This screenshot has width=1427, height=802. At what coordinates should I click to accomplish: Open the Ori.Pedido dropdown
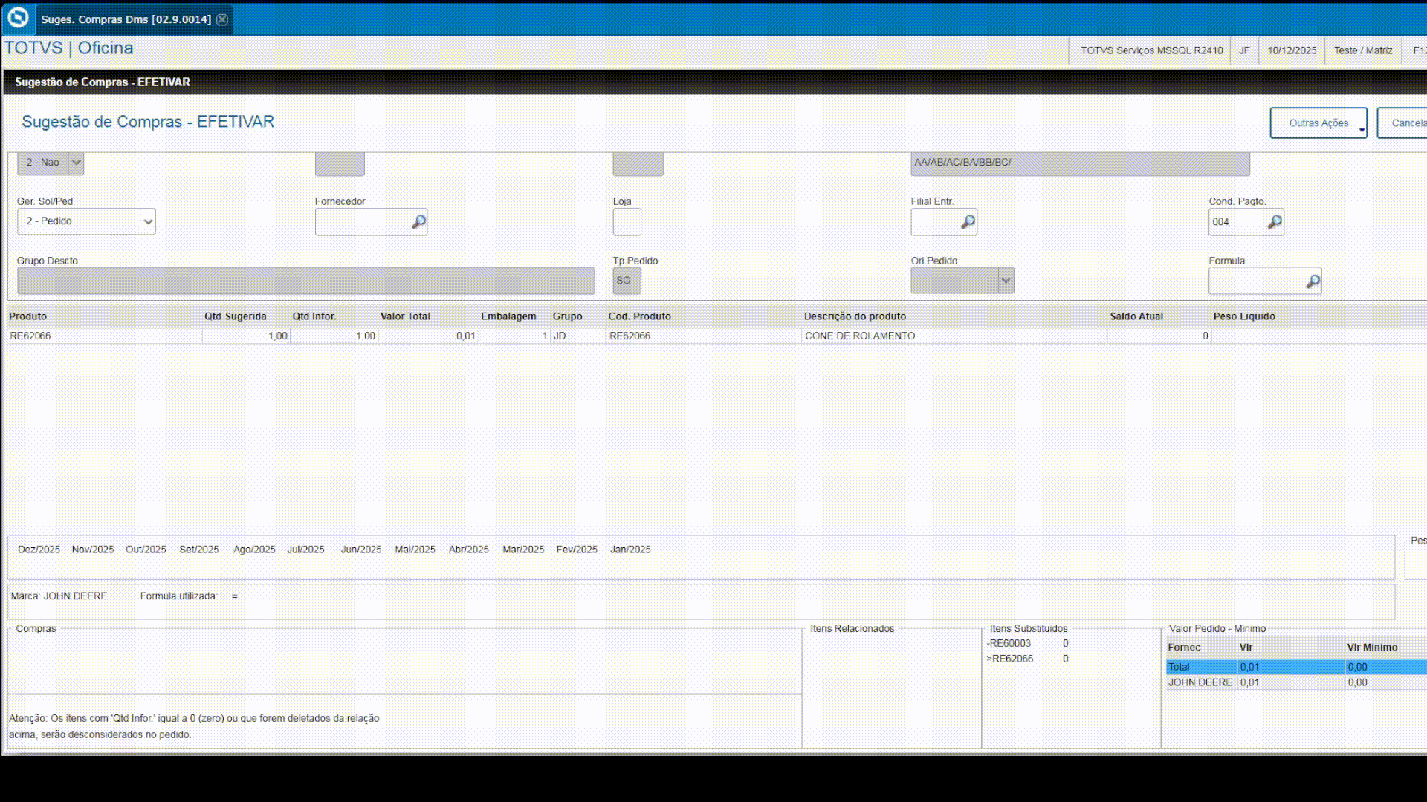pyautogui.click(x=1005, y=281)
